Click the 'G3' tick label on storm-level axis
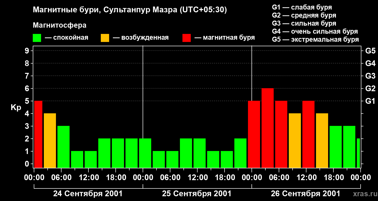378x201 pixels. [370, 76]
